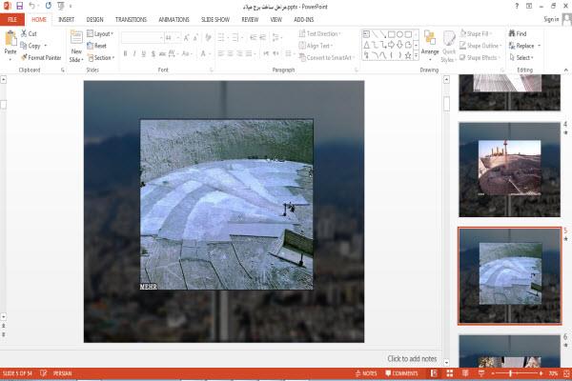
Task: Toggle Bold formatting
Action: tap(125, 54)
